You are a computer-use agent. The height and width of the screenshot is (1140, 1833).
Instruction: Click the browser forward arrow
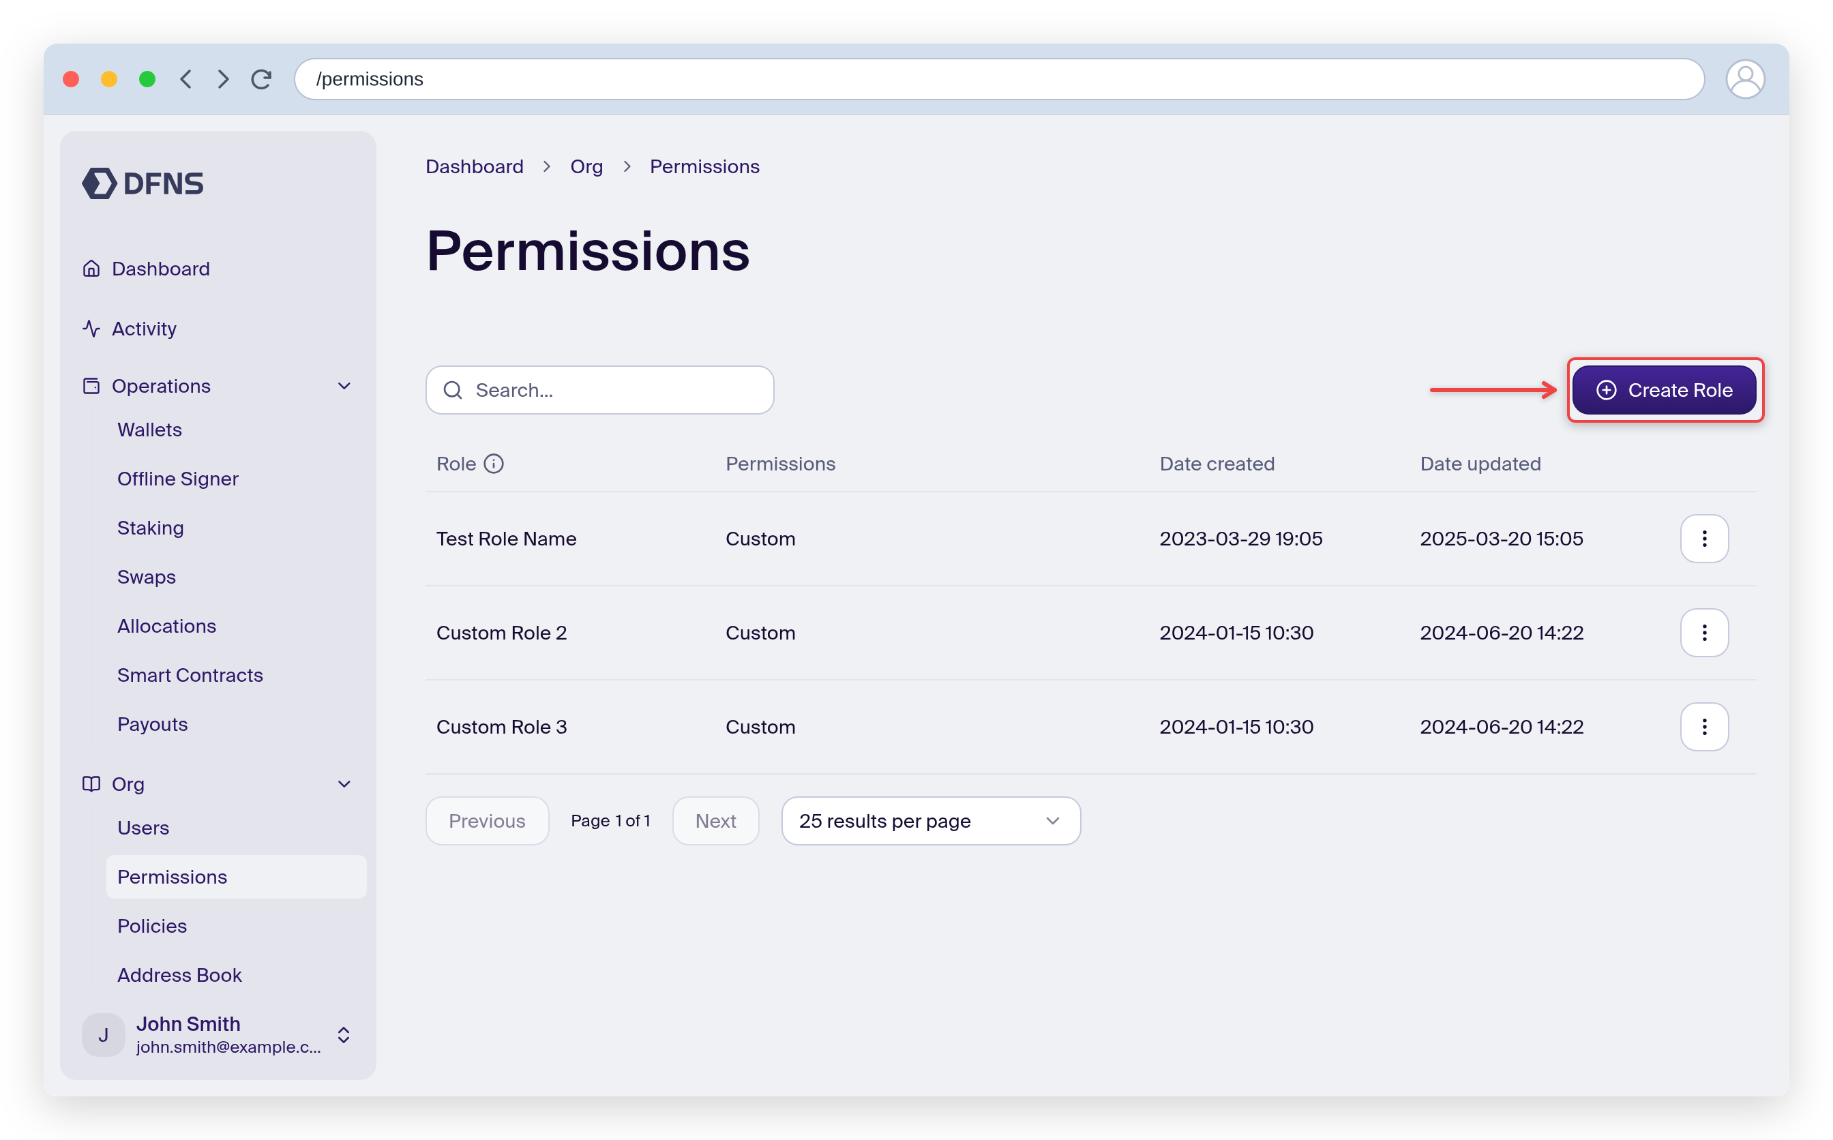click(x=223, y=79)
